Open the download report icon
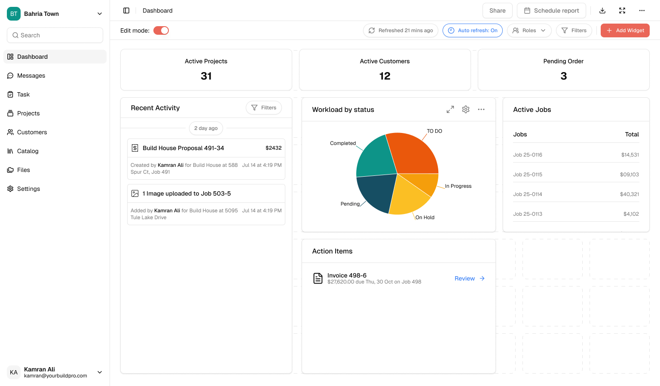This screenshot has height=386, width=660. pyautogui.click(x=602, y=10)
